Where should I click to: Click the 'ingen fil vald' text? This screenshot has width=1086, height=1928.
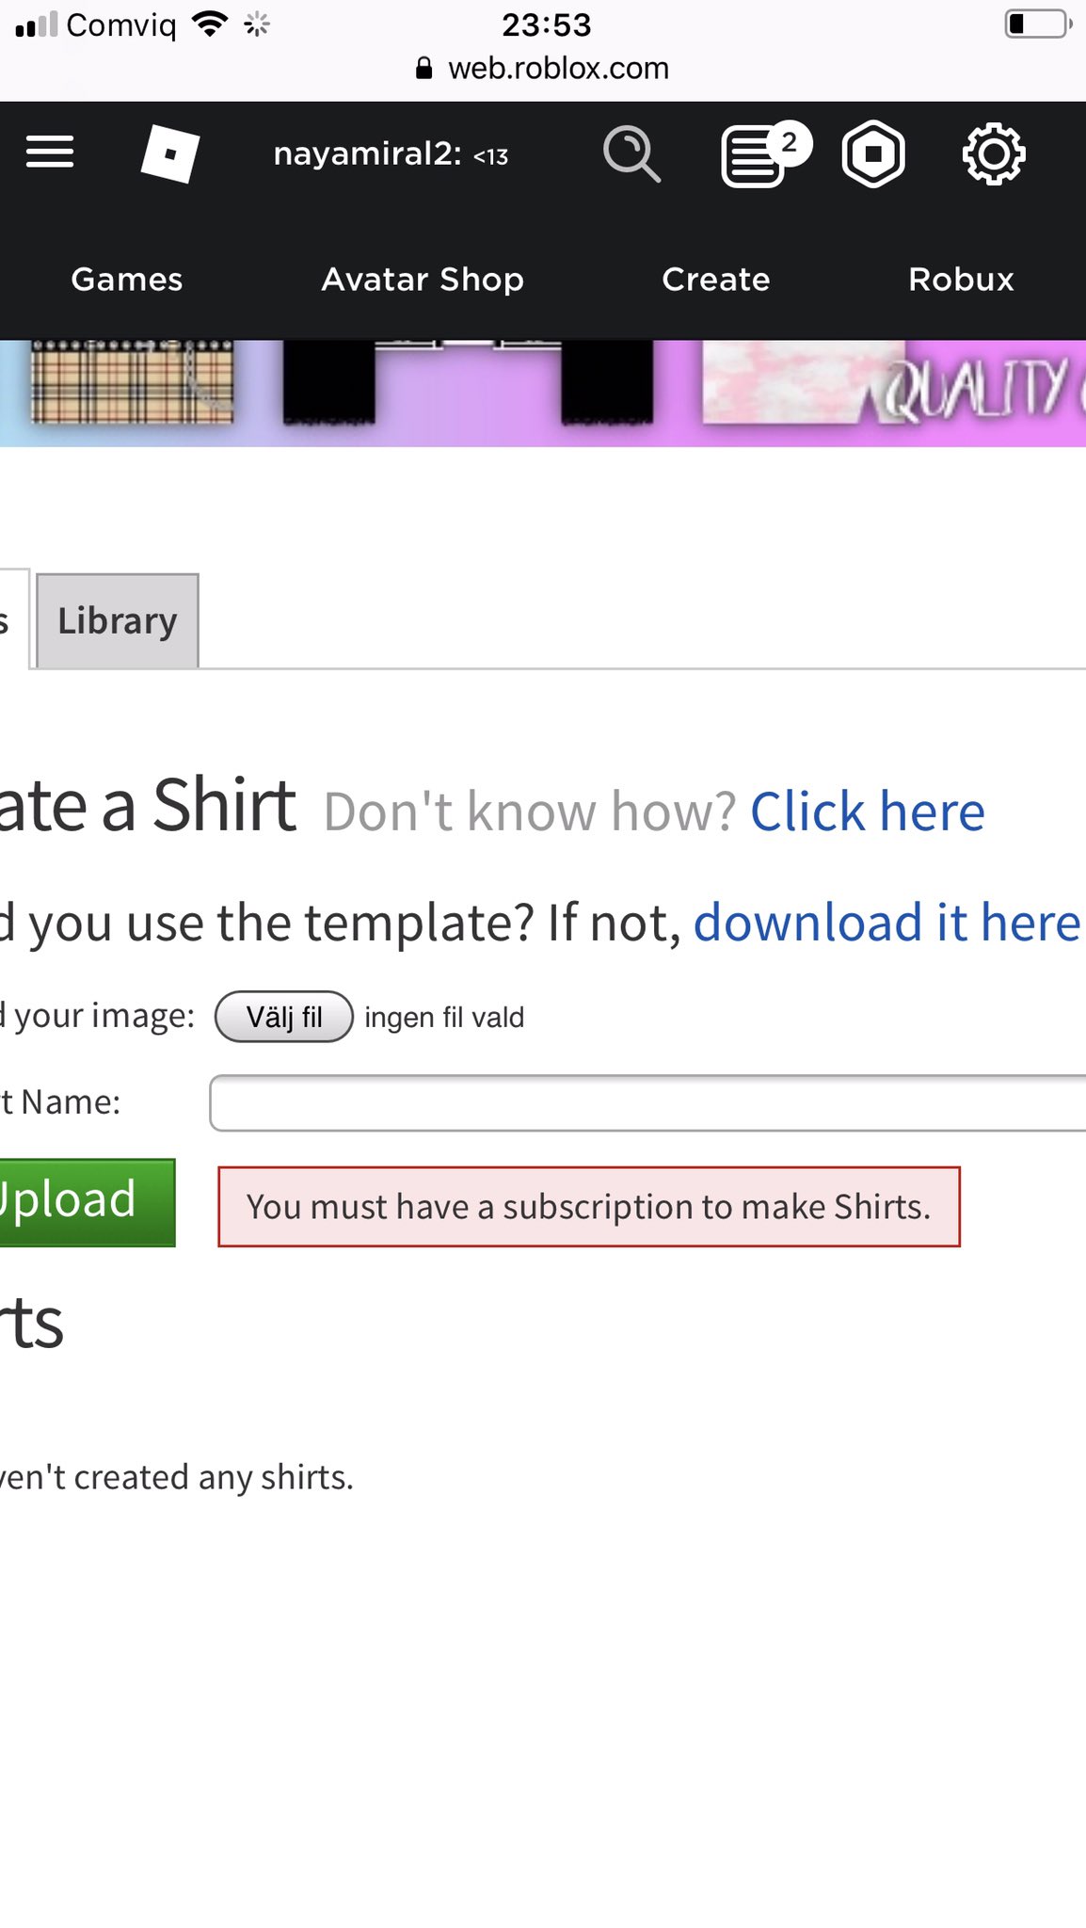[x=444, y=1018]
